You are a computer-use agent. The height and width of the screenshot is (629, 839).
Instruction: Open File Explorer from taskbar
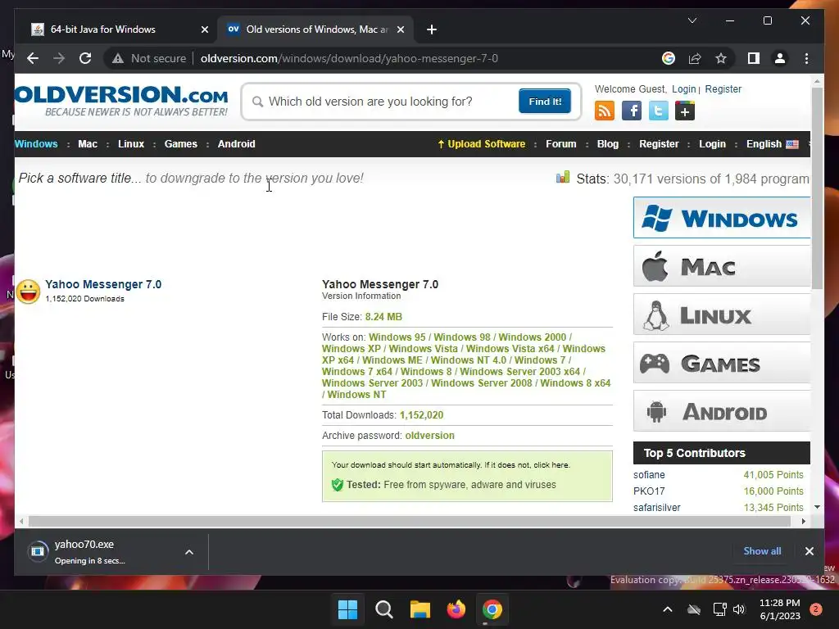tap(420, 609)
